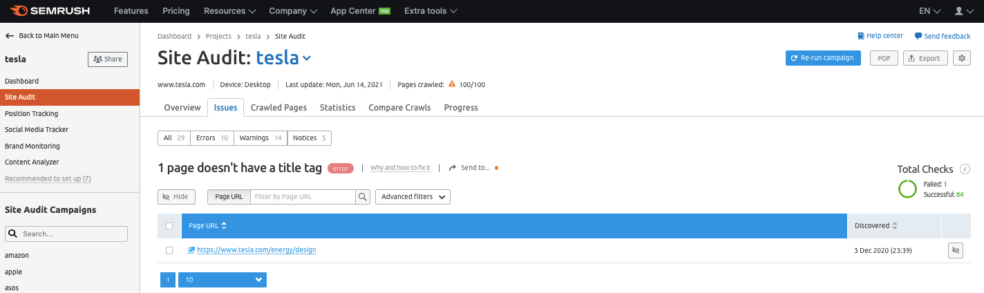984x293 pixels.
Task: Open the rows per page dropdown showing 10
Action: (x=223, y=280)
